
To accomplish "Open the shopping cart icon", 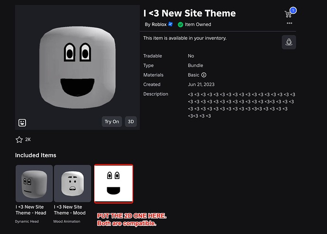I will coord(288,14).
